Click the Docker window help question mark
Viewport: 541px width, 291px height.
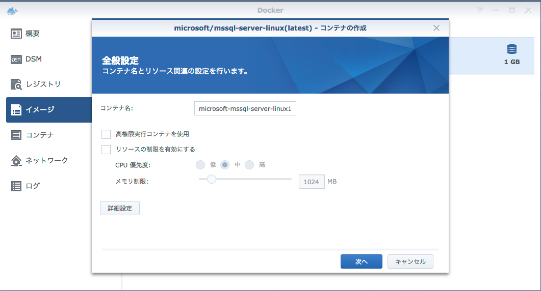[x=480, y=10]
